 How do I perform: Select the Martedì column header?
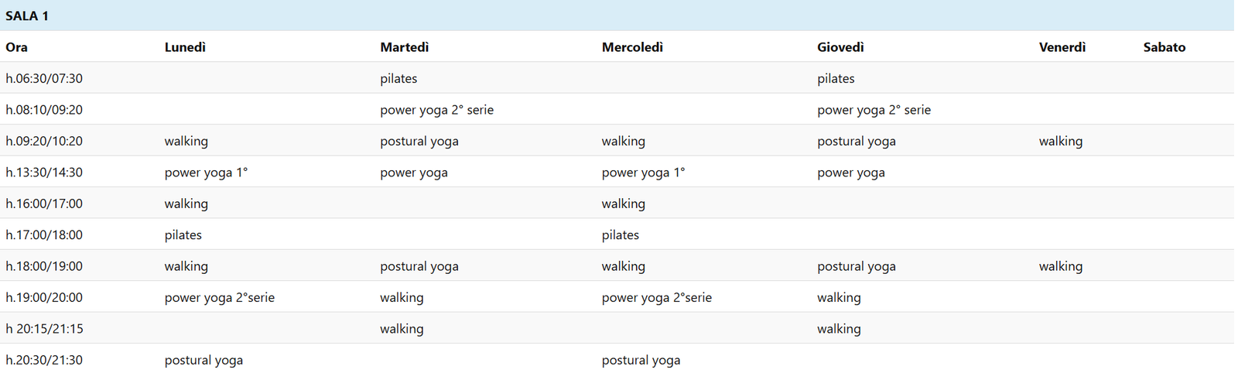[x=404, y=47]
